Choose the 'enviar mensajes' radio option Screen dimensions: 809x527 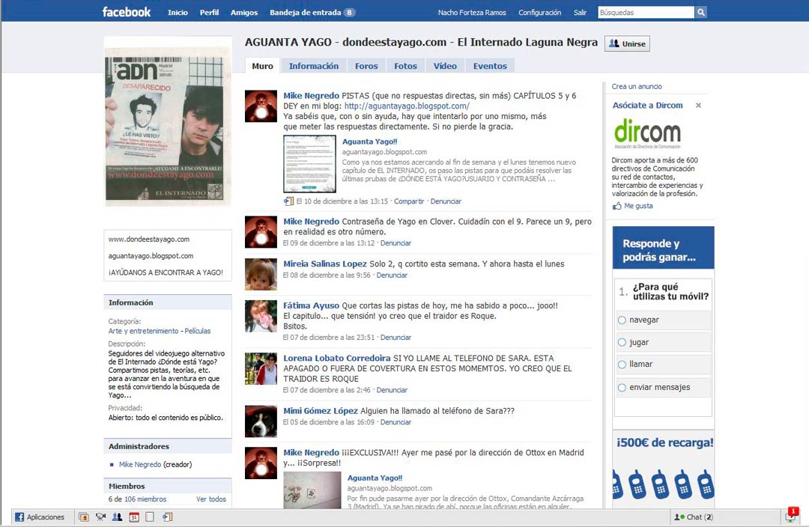[x=622, y=388]
